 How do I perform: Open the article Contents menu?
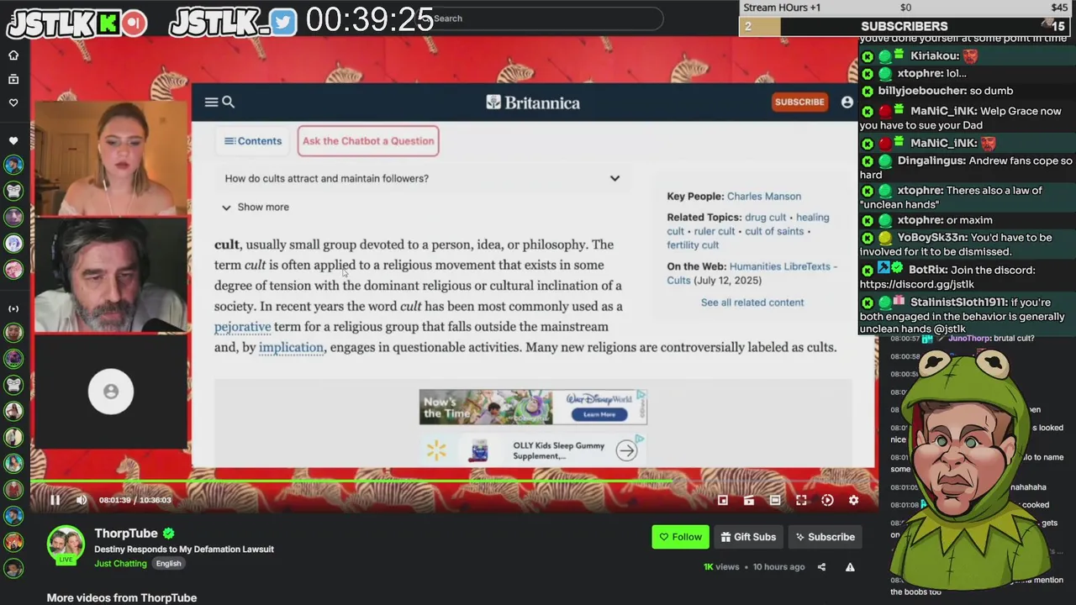click(253, 141)
